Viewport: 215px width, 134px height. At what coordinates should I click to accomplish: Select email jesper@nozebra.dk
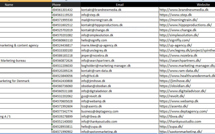click(95, 55)
